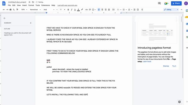Screen dimensions: 188x105
Task: Insert a numbered list
Action: (x=129, y=10)
